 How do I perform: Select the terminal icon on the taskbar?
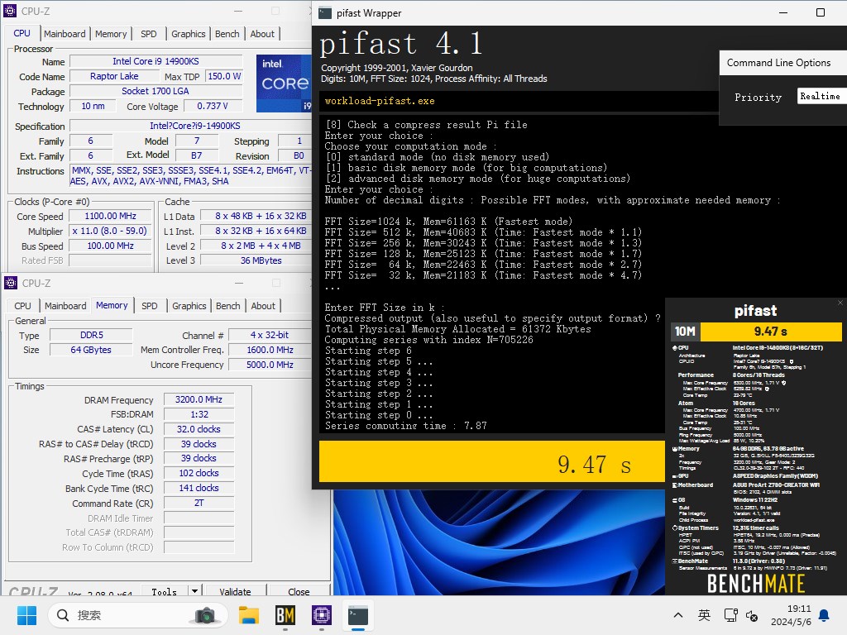[x=357, y=615]
